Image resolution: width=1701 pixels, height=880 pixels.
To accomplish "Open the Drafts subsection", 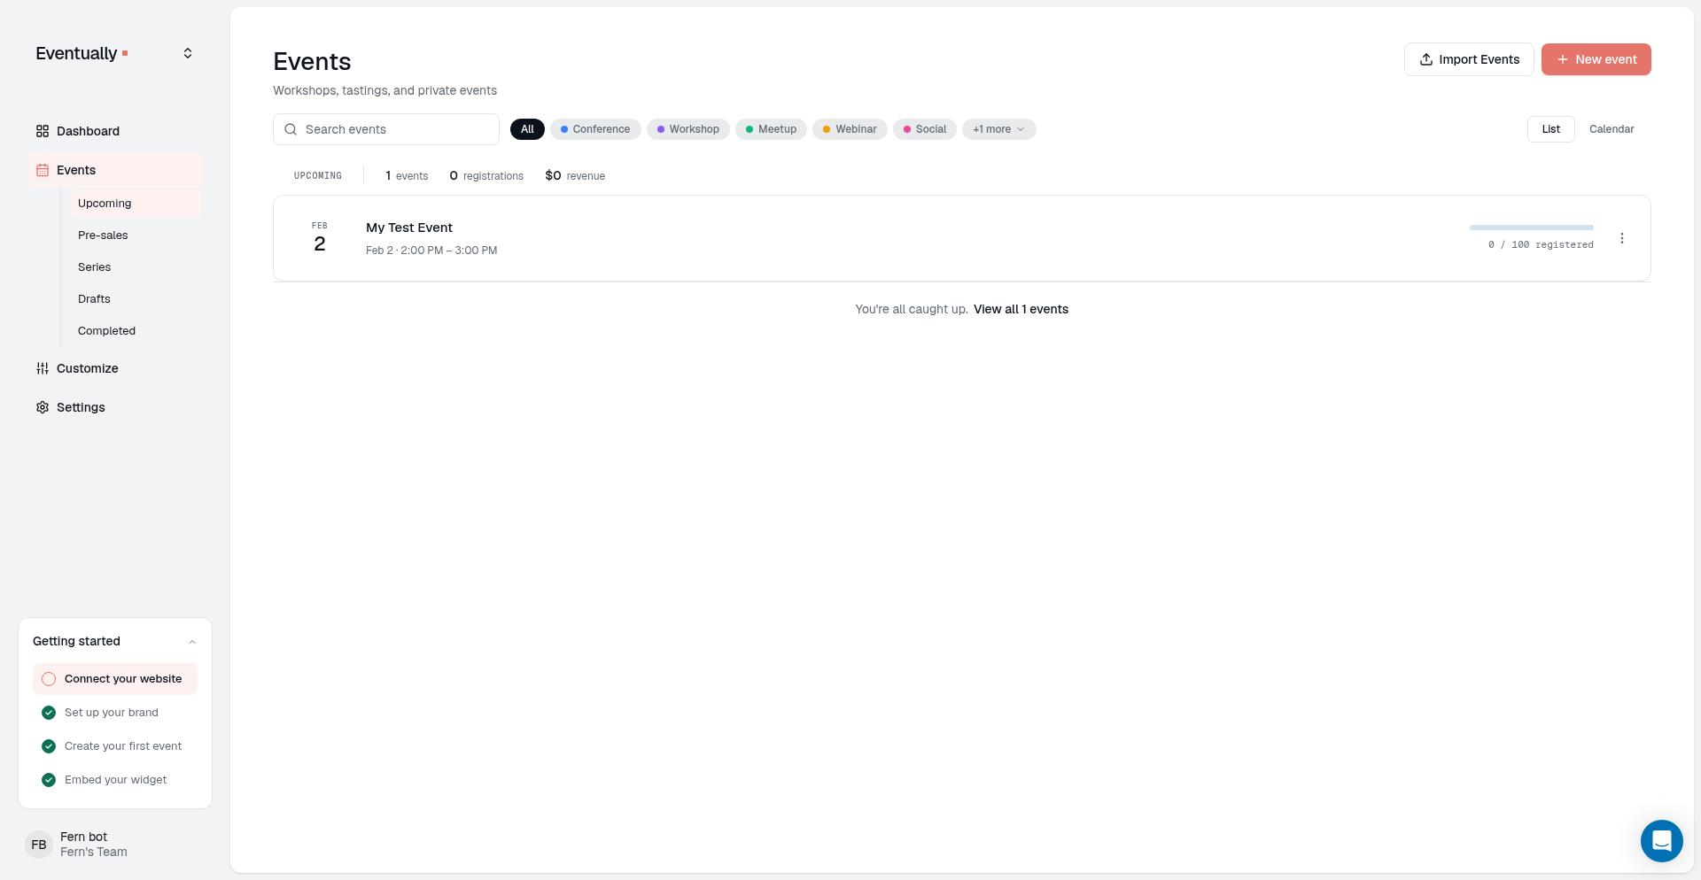I will coord(136,299).
